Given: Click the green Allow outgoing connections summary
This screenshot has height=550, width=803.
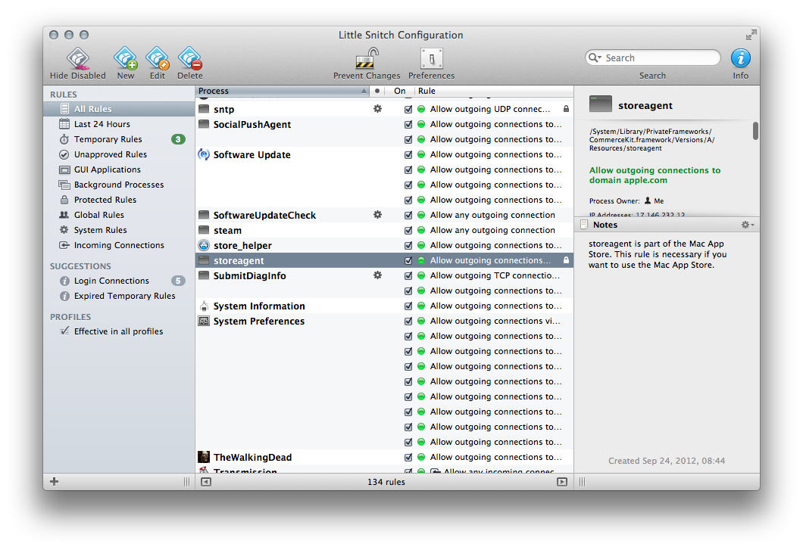Looking at the screenshot, I should [655, 175].
